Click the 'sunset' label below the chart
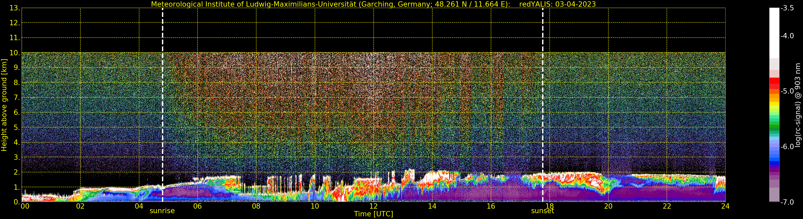803x219 pixels. tap(542, 210)
